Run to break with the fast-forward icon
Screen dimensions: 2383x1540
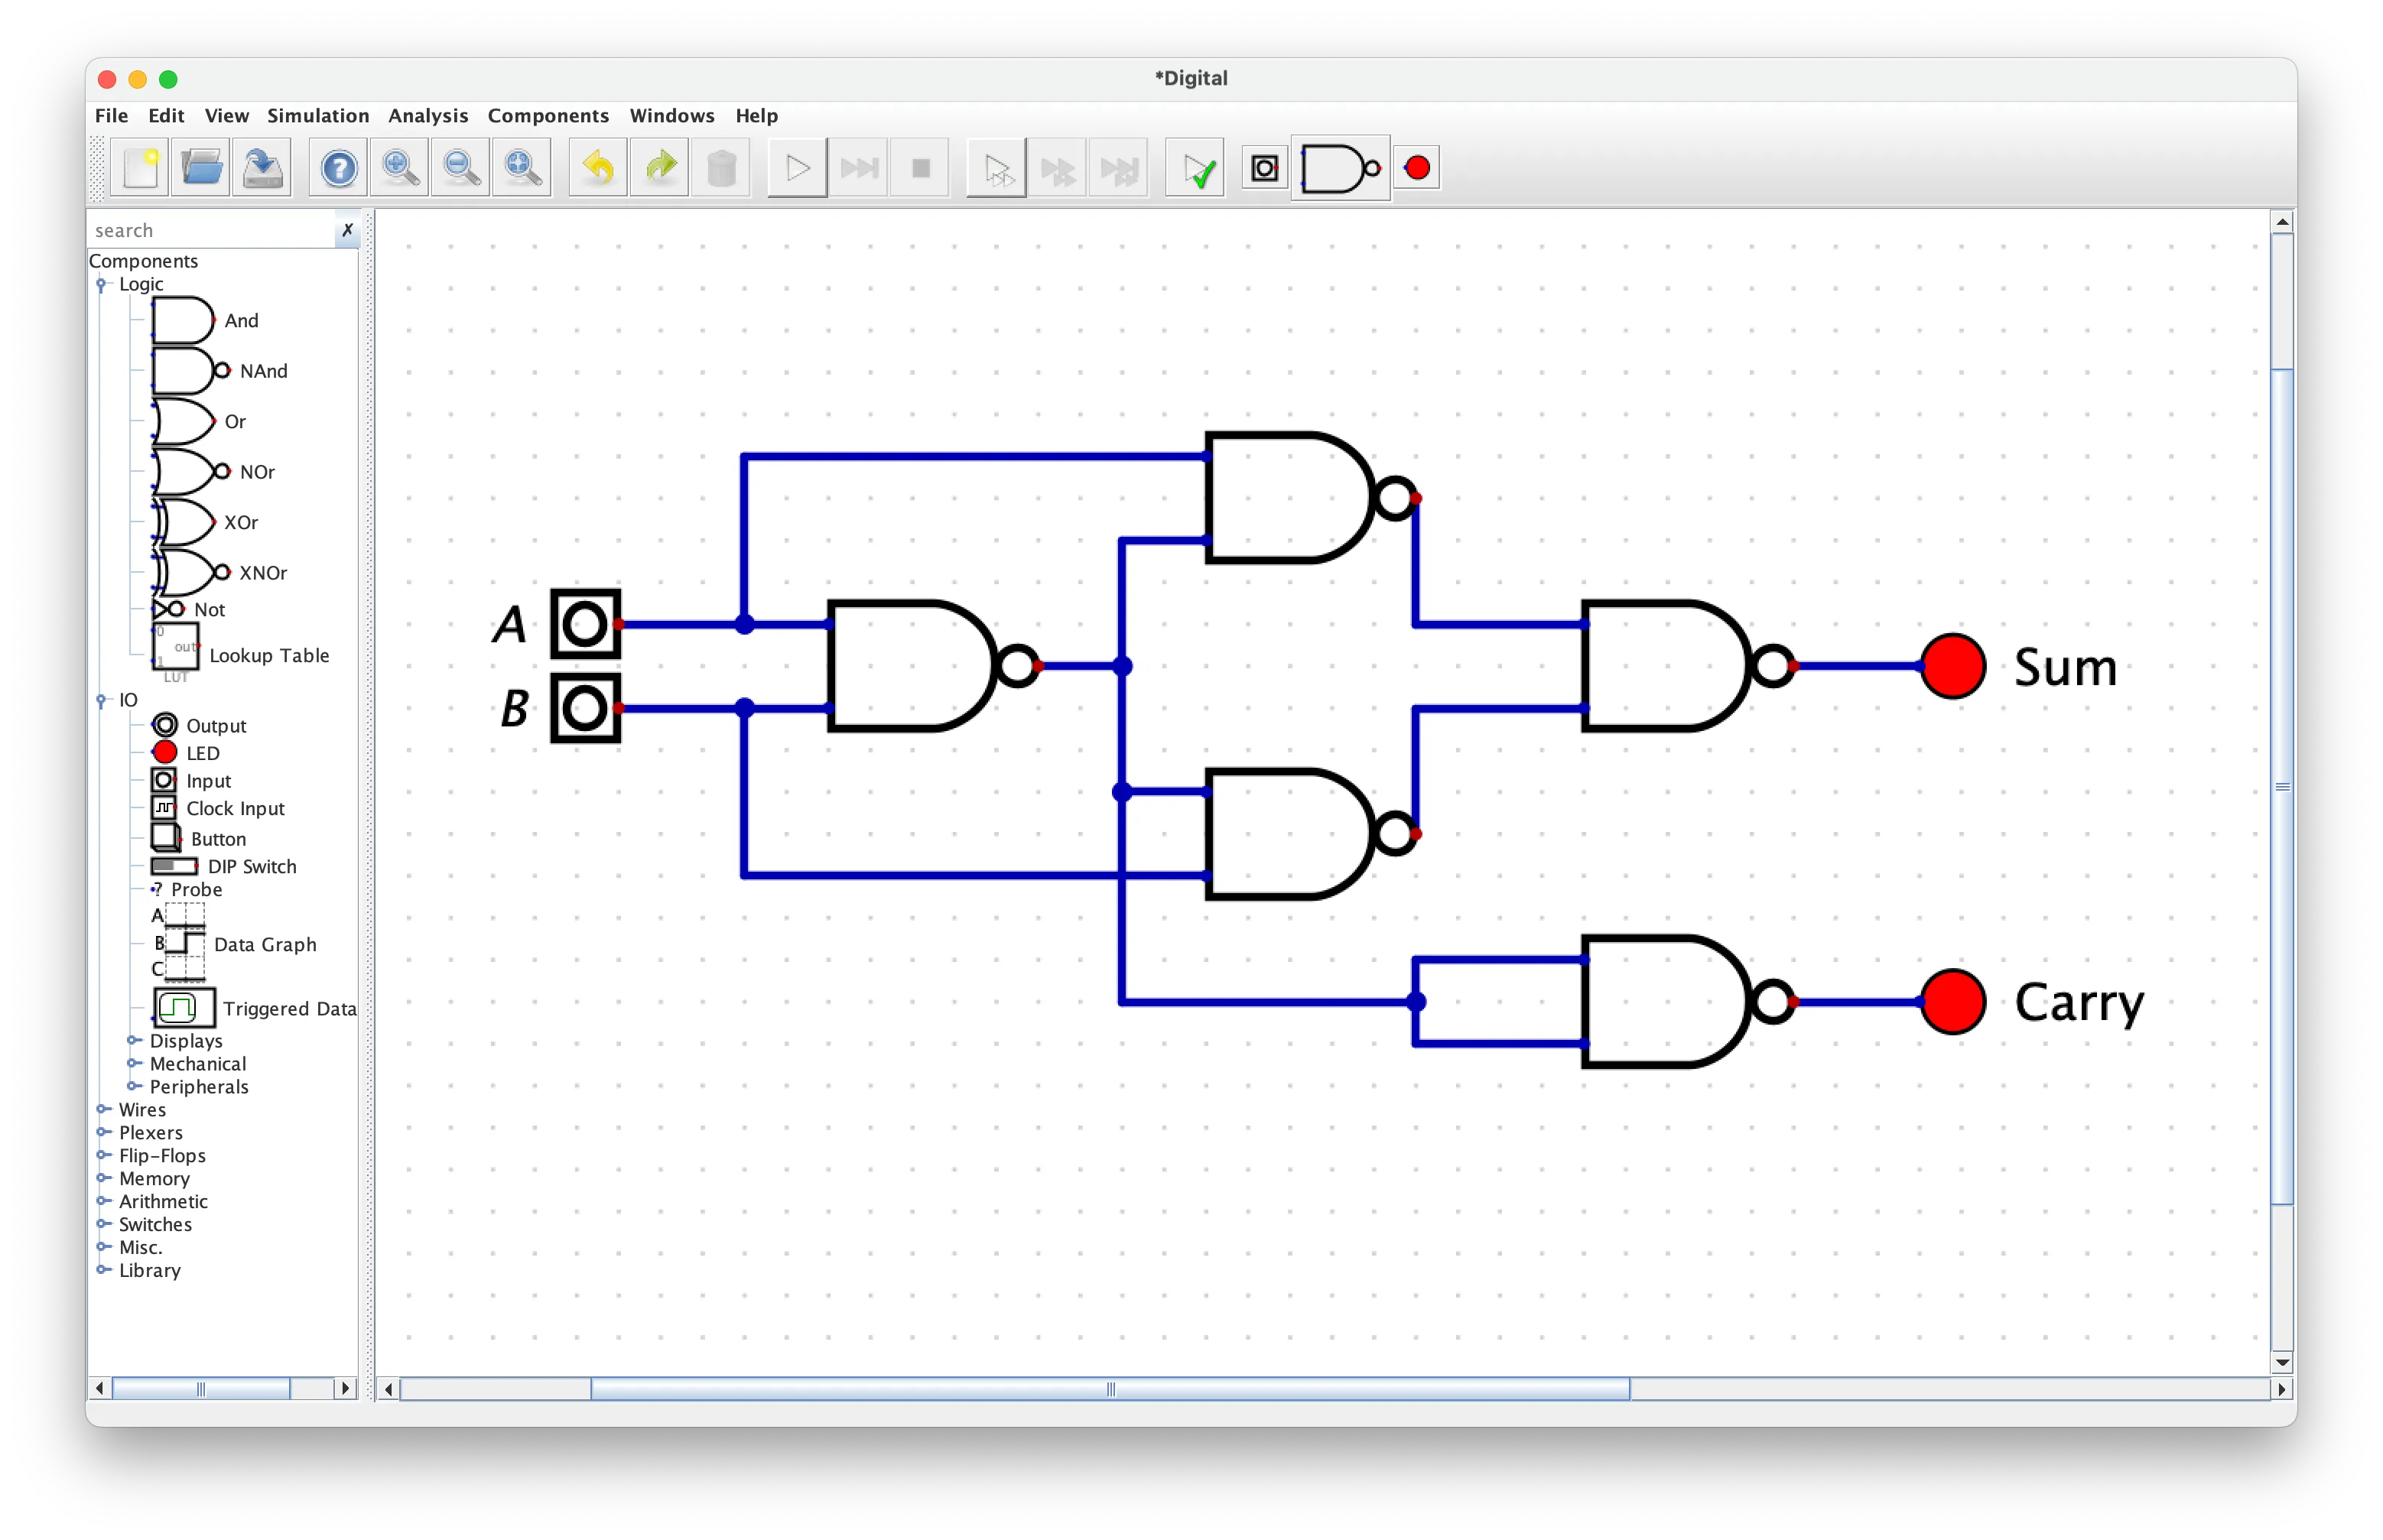859,168
